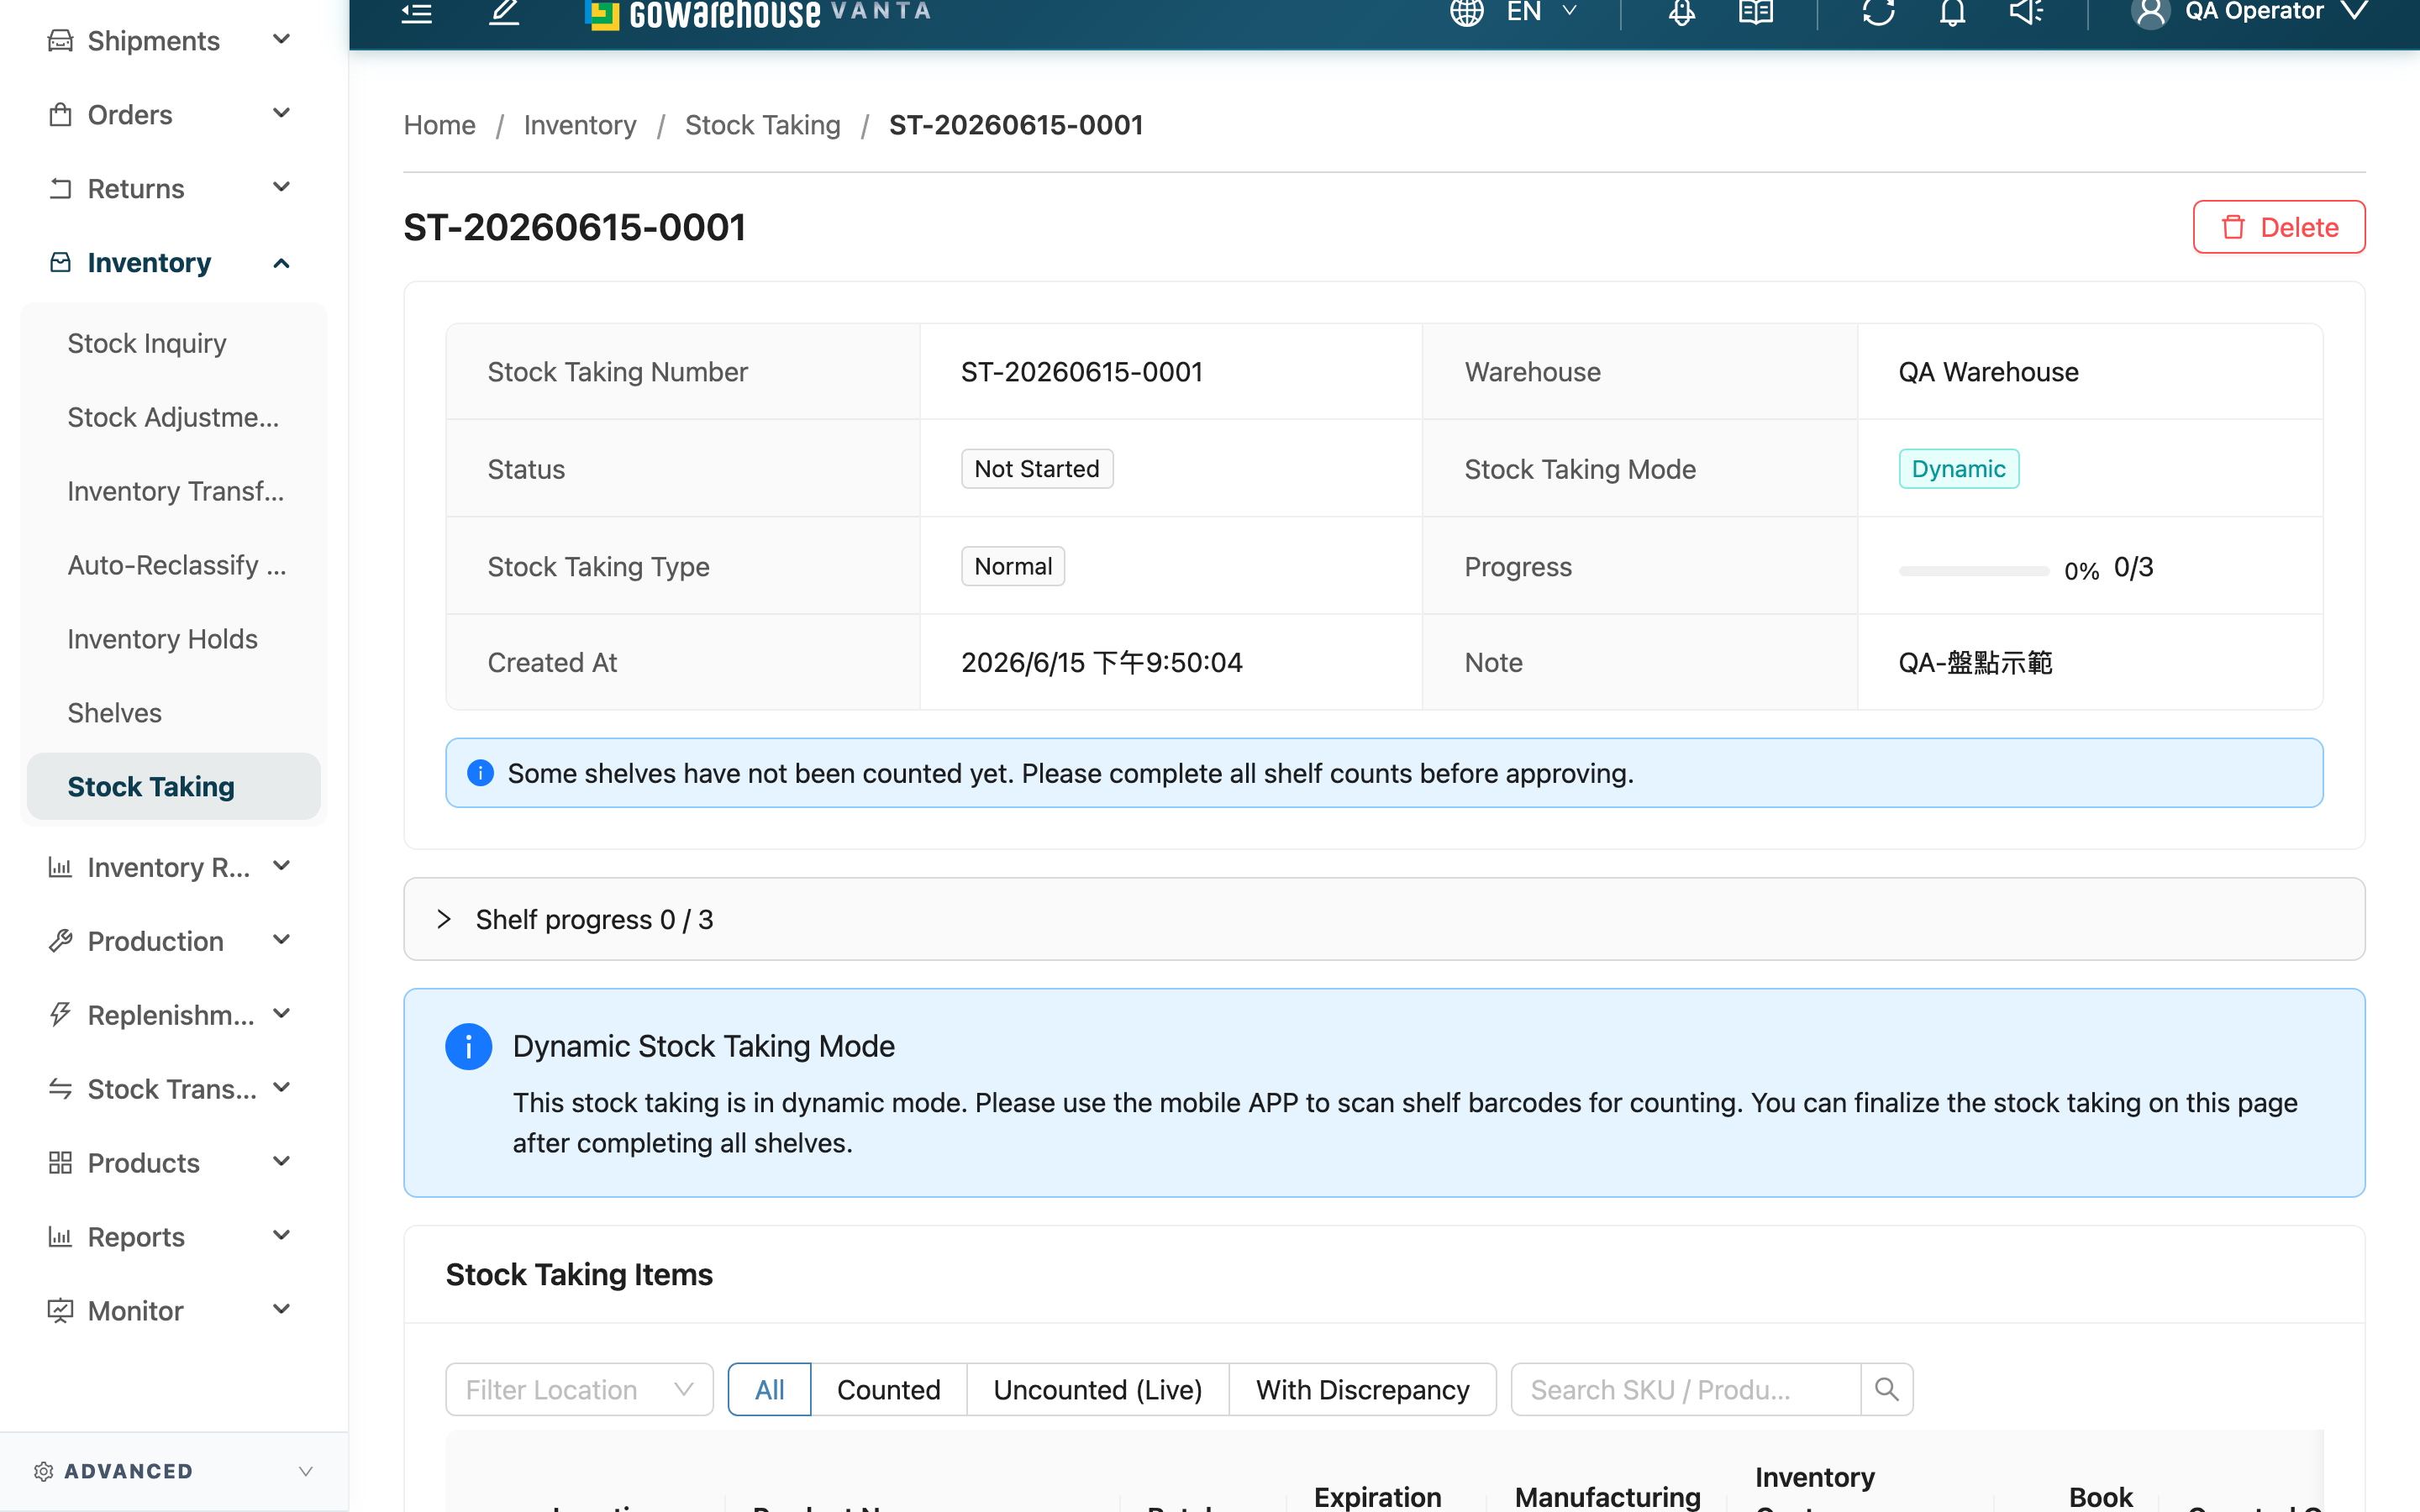Select the Counted filter tab

point(888,1389)
